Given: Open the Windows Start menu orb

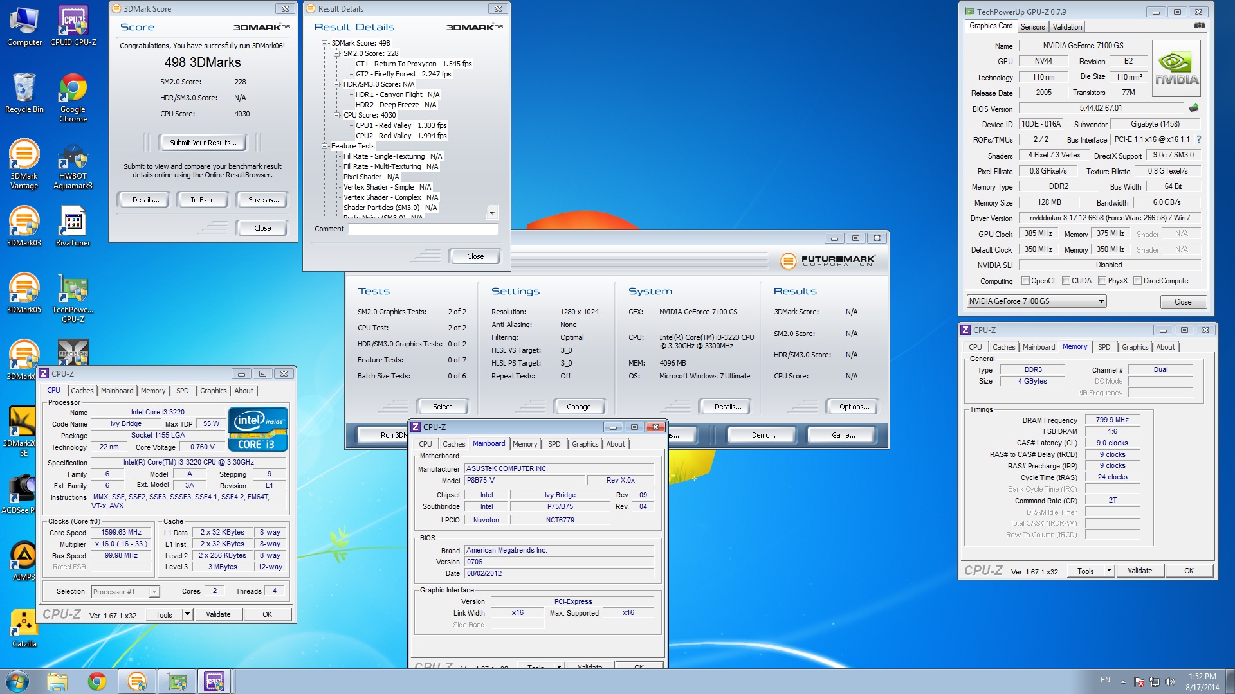Looking at the screenshot, I should coord(17,681).
